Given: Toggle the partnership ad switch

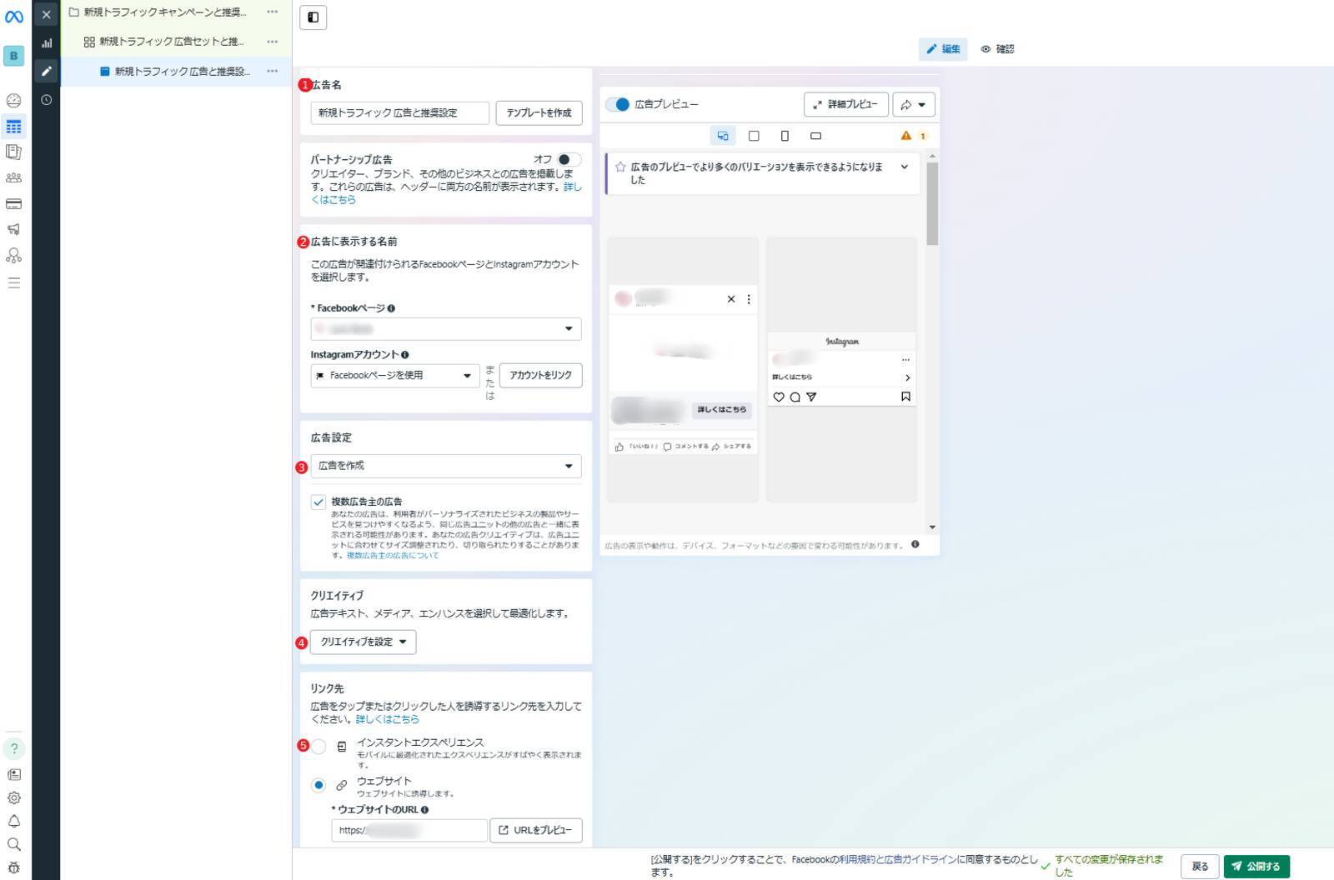Looking at the screenshot, I should coord(568,159).
